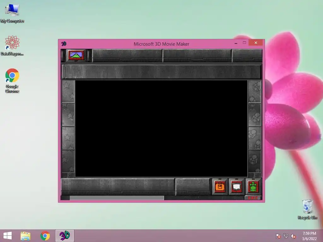The image size is (323, 242).
Task: Select the Google Chrome desktop shortcut
Action: click(x=12, y=80)
